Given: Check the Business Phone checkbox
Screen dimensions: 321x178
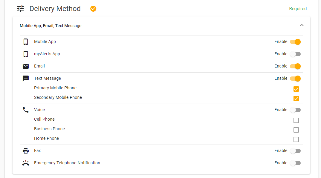Looking at the screenshot, I should click(296, 130).
